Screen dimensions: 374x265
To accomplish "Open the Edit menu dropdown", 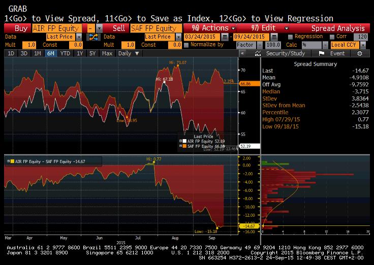I will [x=287, y=28].
